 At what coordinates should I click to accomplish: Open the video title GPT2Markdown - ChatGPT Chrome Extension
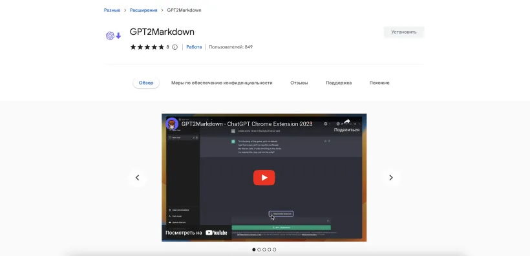tap(247, 124)
